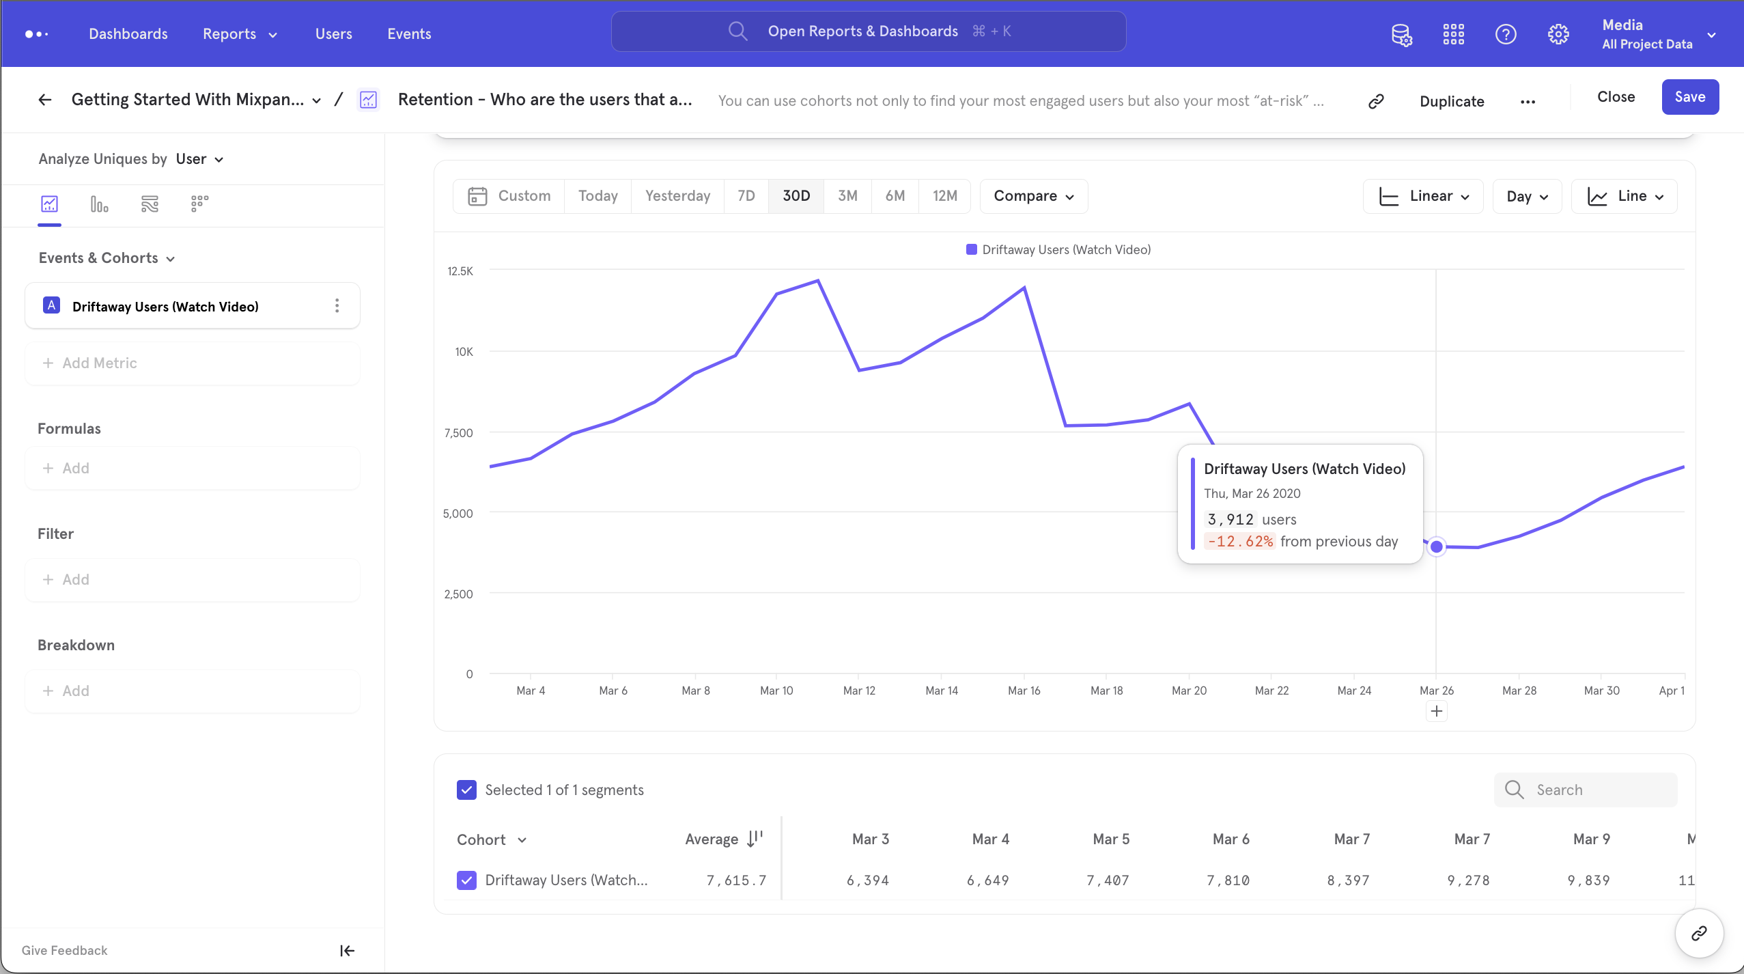Click the Close button
The height and width of the screenshot is (974, 1744).
[1616, 97]
